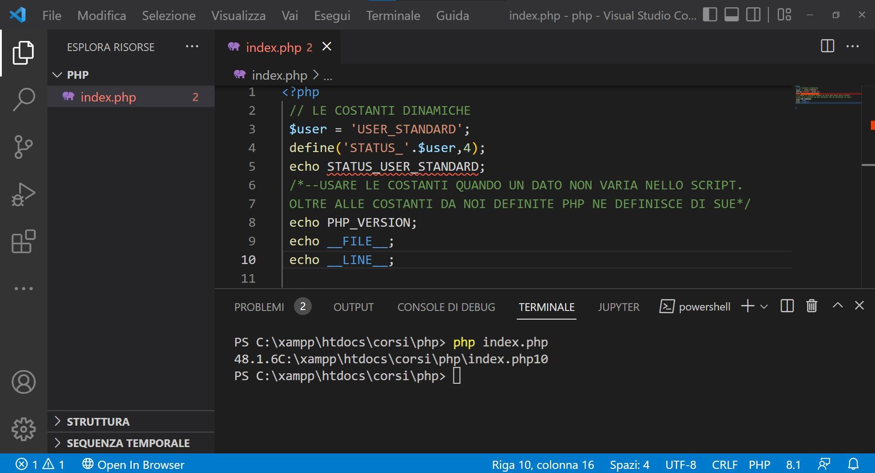This screenshot has width=875, height=473.
Task: Open the Modifica menu
Action: [102, 15]
